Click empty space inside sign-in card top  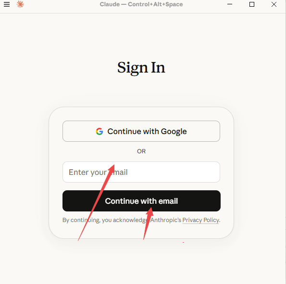tap(141, 114)
